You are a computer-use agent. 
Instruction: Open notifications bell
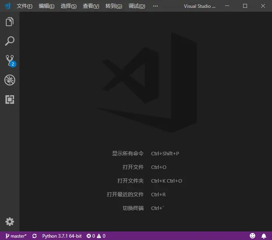tap(264, 236)
